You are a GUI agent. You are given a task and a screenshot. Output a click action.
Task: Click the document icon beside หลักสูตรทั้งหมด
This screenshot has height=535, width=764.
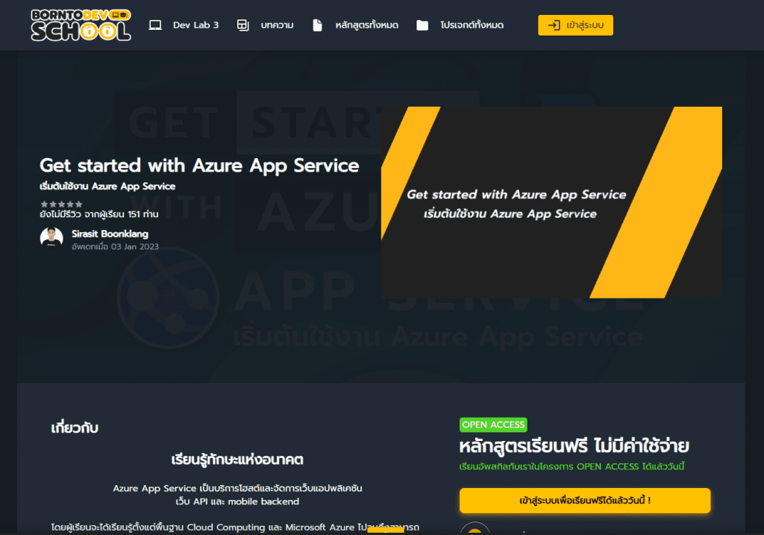(x=317, y=25)
